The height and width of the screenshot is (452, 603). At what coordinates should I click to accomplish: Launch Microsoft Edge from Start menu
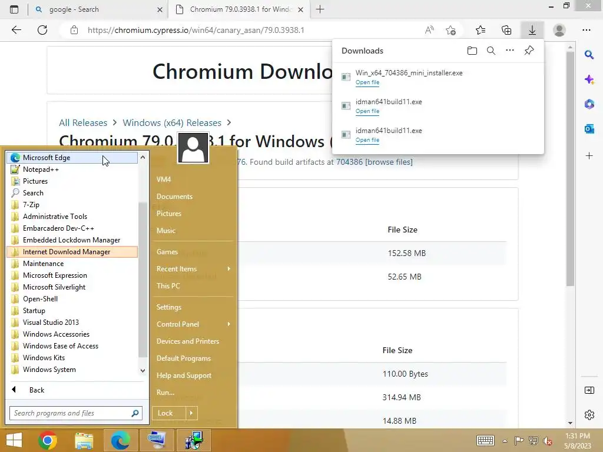pyautogui.click(x=72, y=158)
